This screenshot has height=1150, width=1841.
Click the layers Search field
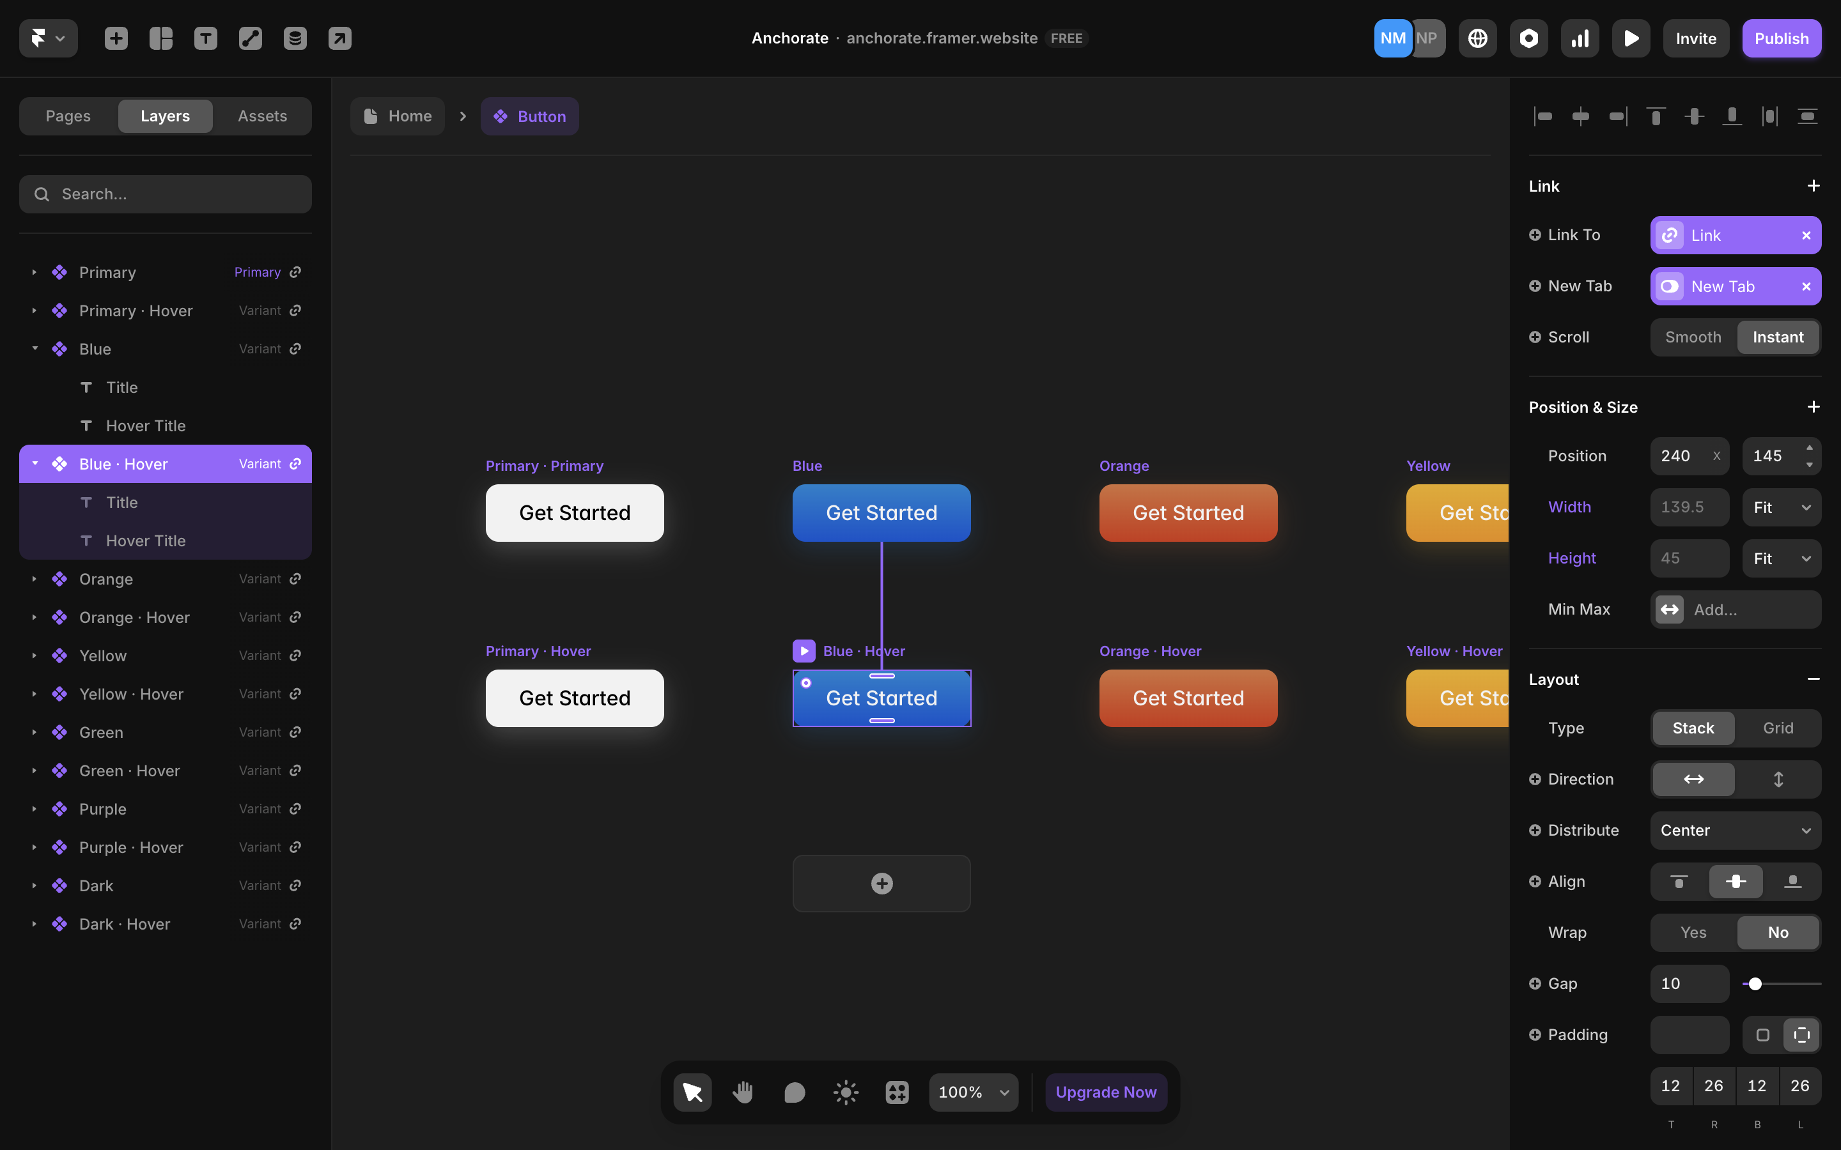tap(165, 194)
